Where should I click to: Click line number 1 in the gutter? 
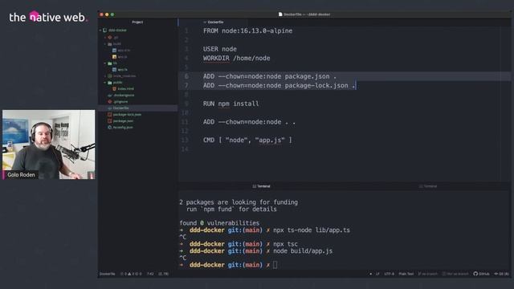point(186,31)
